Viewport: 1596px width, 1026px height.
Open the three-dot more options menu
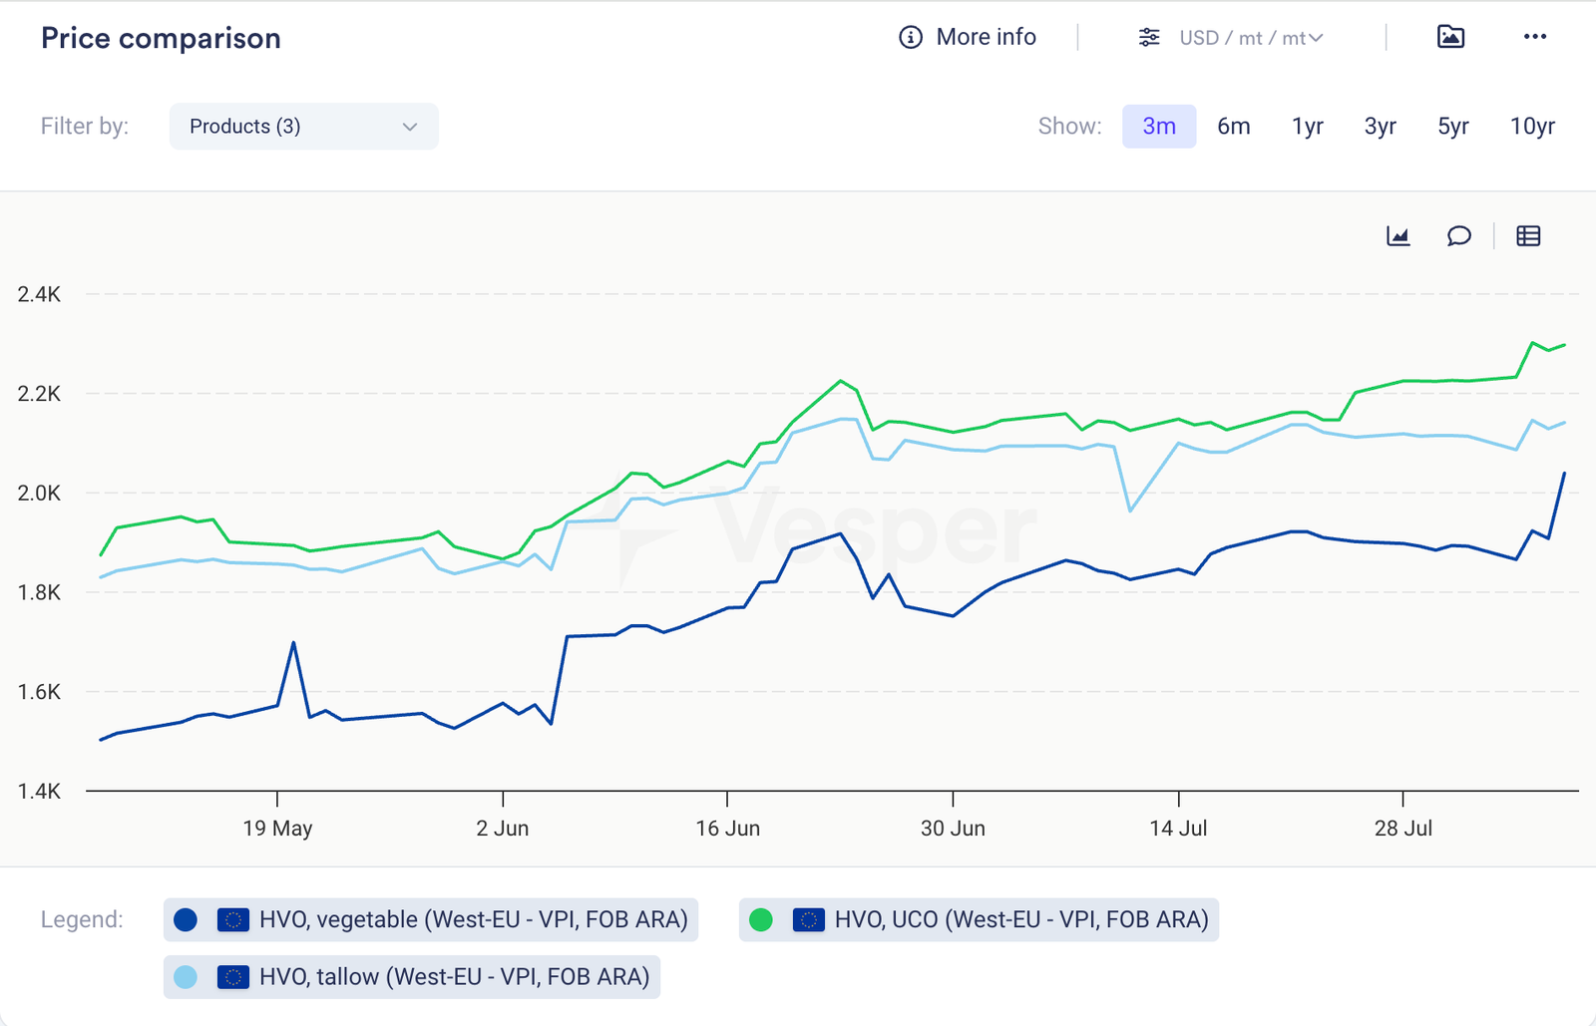coord(1534,38)
